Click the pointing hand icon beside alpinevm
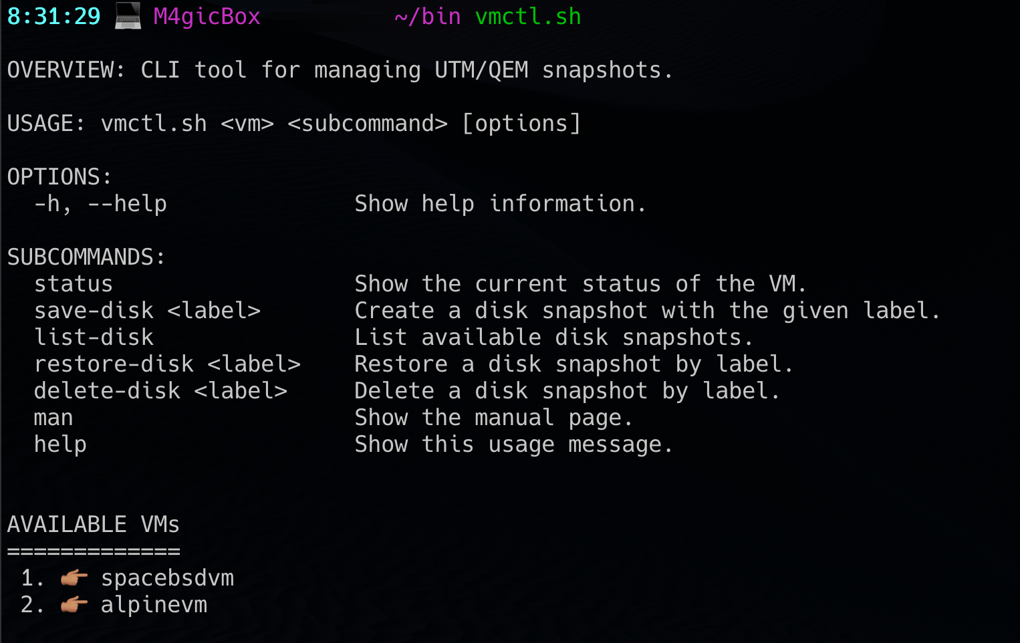The image size is (1020, 643). pyautogui.click(x=74, y=604)
